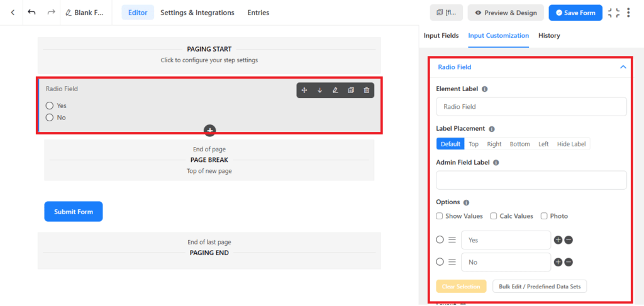Add option after Yes with plus icon
The height and width of the screenshot is (306, 644).
558,240
